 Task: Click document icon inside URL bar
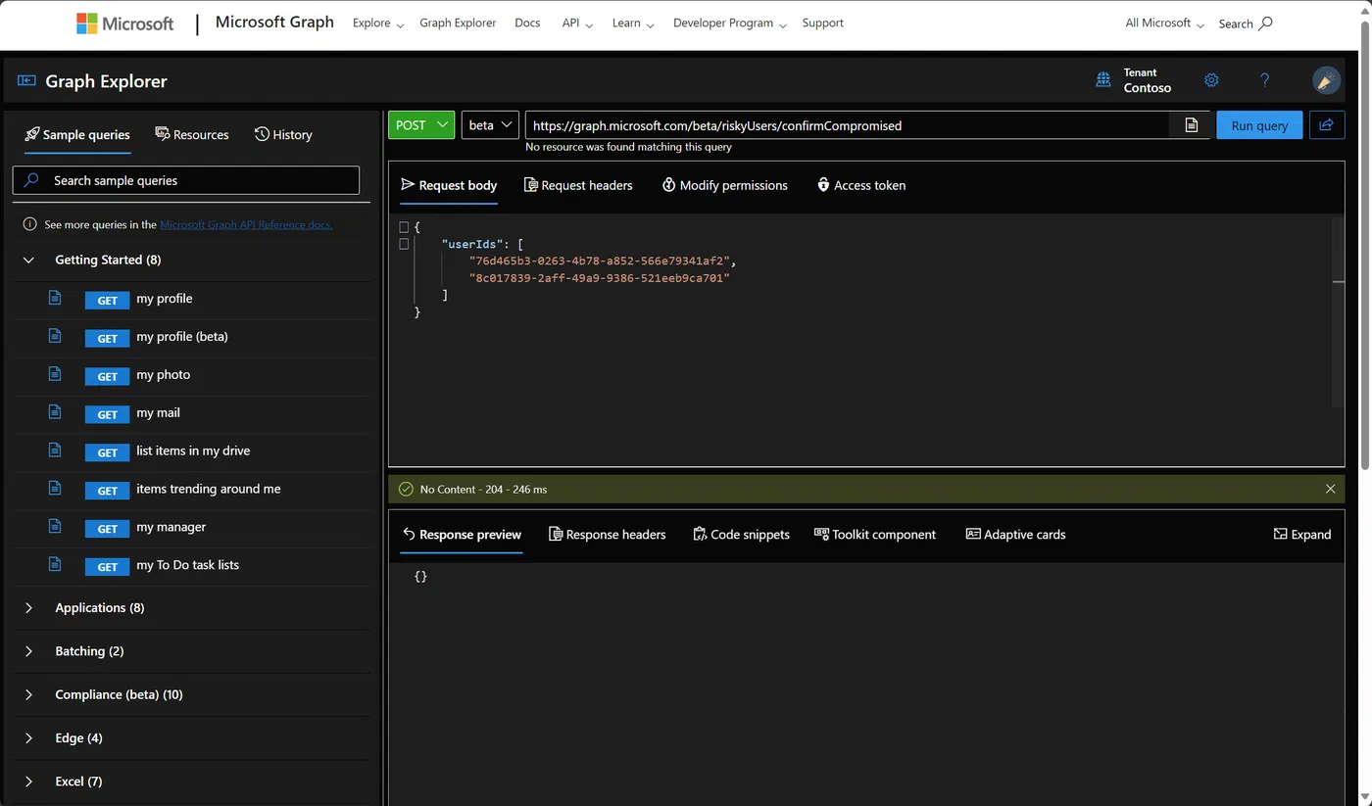pyautogui.click(x=1191, y=125)
